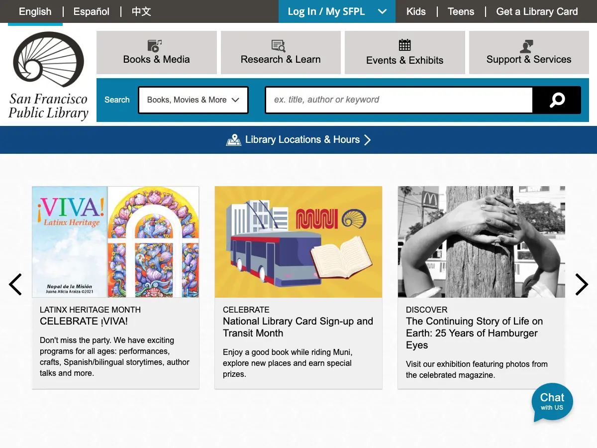The width and height of the screenshot is (597, 448).
Task: Open the Events & Exhibits menu
Action: 405,52
